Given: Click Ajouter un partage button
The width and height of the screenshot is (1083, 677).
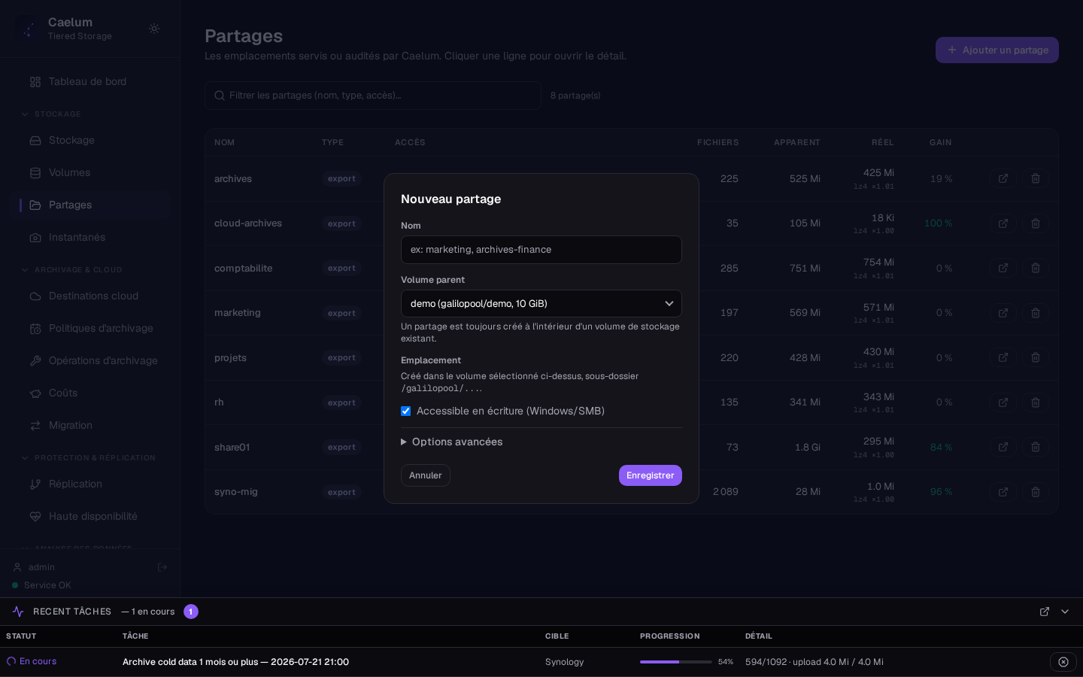Looking at the screenshot, I should (997, 50).
